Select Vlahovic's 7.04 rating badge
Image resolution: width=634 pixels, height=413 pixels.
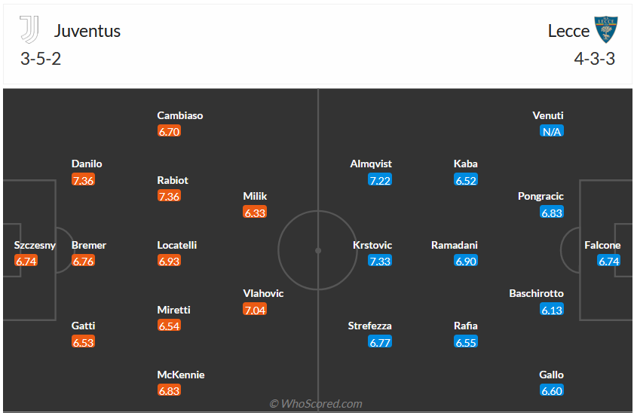point(255,310)
